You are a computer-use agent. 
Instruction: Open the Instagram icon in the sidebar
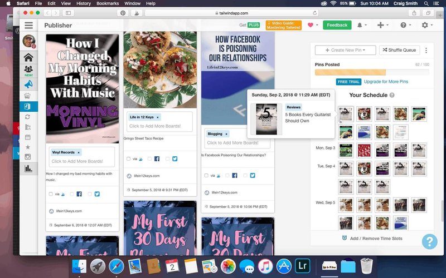point(27,157)
